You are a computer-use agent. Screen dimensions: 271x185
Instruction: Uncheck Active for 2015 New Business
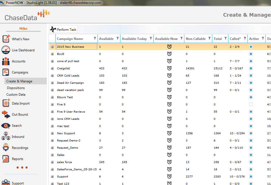tap(251, 47)
